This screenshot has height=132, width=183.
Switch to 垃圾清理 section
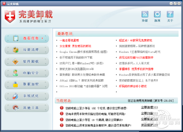27,50
